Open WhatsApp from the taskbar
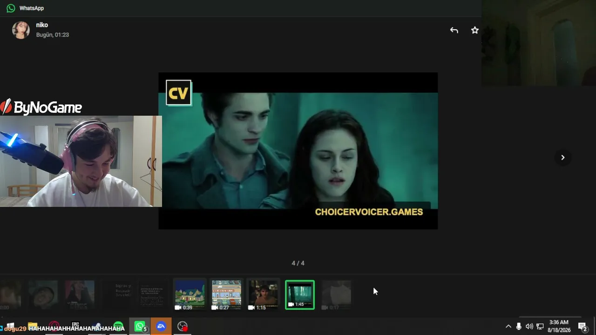Screen dimensions: 596x335 [140, 327]
